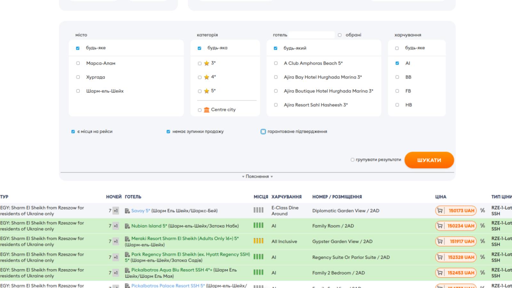Click the hotel building icon before Savoy 5*
Viewport: 512px width, 288px height.
(127, 211)
